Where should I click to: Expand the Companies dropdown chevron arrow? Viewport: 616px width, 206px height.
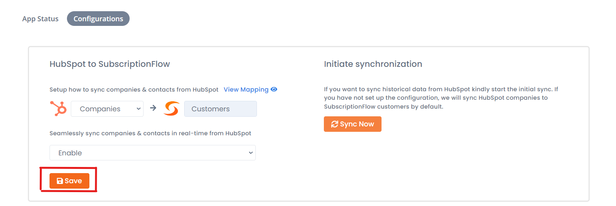tap(139, 109)
